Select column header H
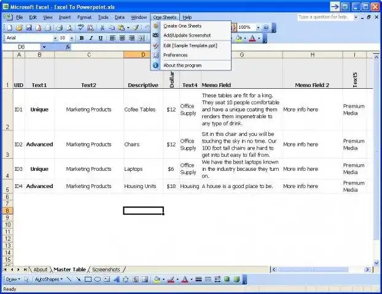 (313, 55)
